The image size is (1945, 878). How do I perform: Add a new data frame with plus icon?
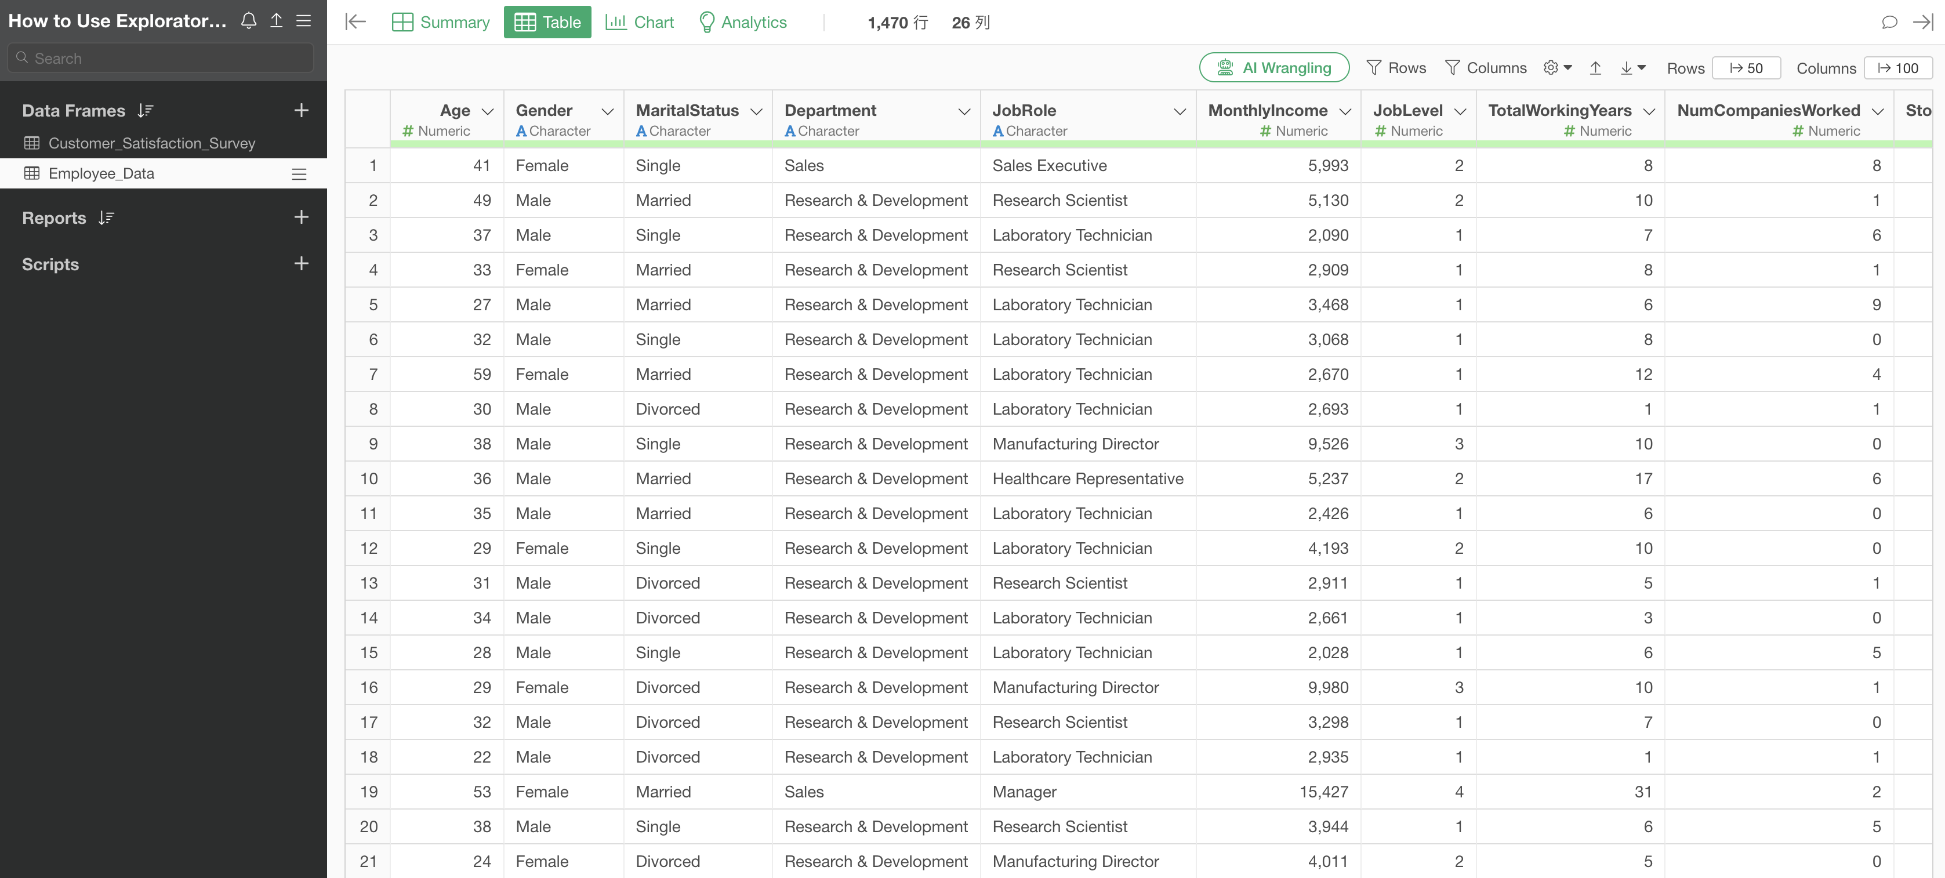pyautogui.click(x=302, y=110)
